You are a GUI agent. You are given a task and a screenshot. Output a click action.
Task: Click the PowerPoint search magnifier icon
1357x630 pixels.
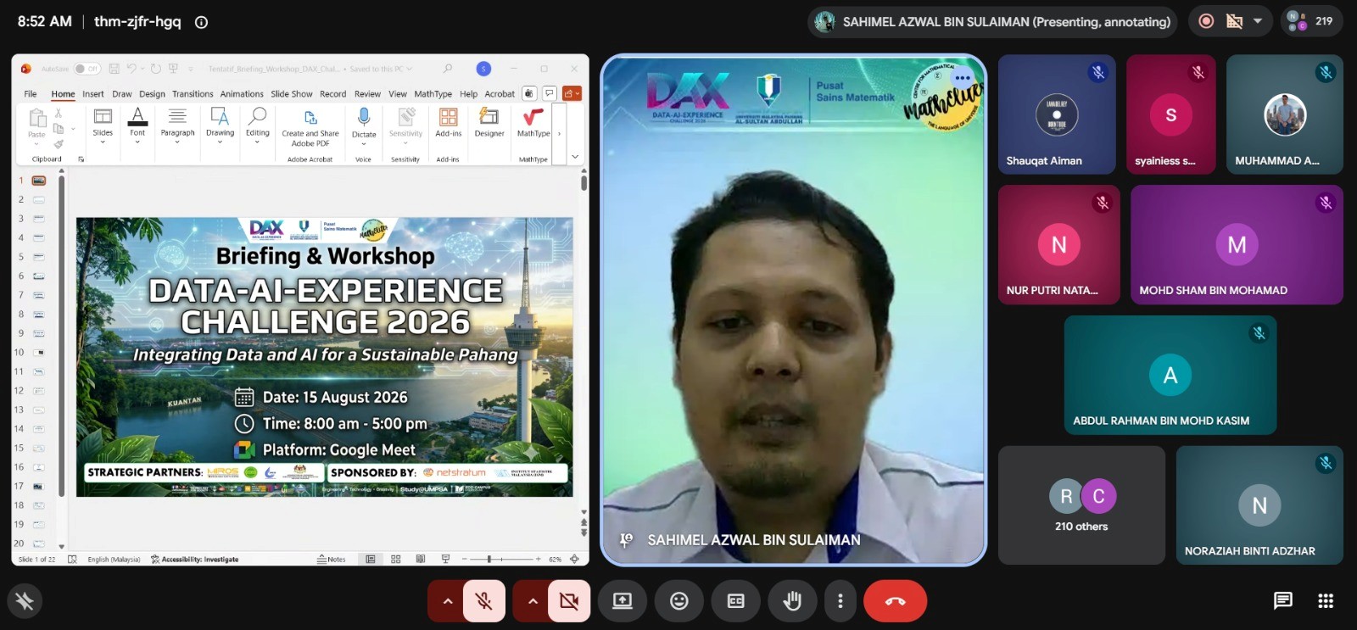[x=448, y=69]
